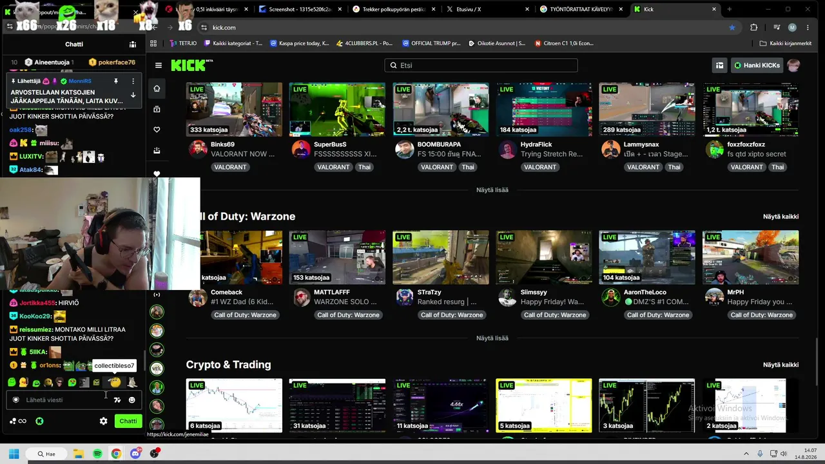Click VALORANT tag under foxzfoxzfoxz
825x464 pixels.
click(747, 167)
